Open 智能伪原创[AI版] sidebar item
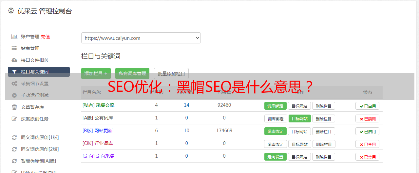This screenshot has height=173, width=419. pos(39,161)
